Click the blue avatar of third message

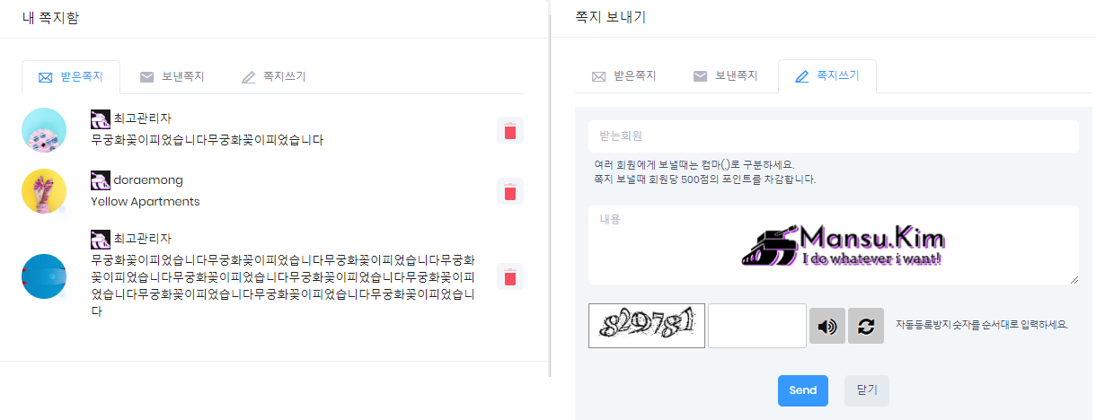tap(44, 276)
